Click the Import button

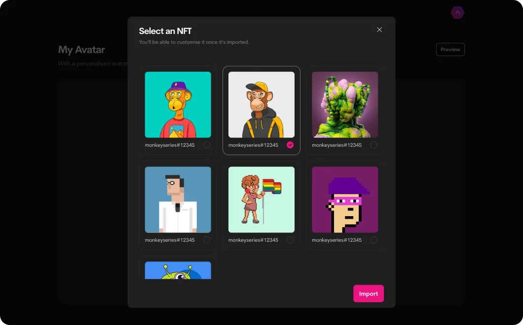[x=368, y=293]
